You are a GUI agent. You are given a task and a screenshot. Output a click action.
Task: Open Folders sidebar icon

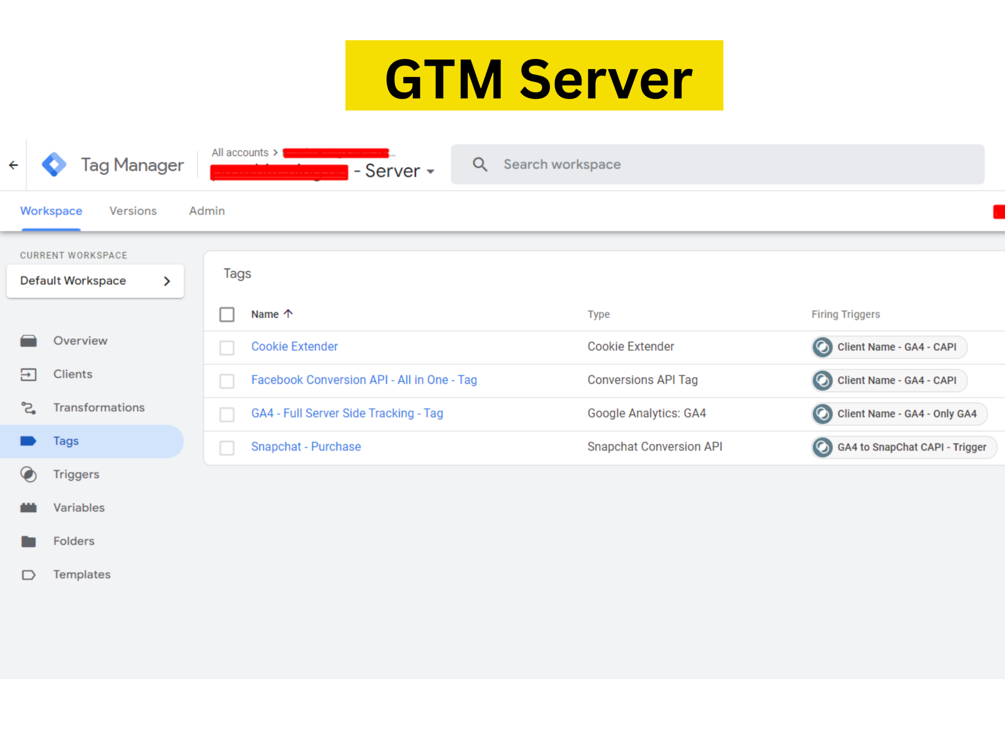(x=28, y=541)
